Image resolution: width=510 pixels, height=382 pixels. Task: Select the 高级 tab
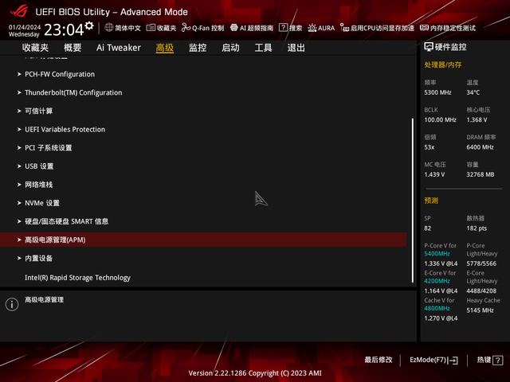[165, 48]
